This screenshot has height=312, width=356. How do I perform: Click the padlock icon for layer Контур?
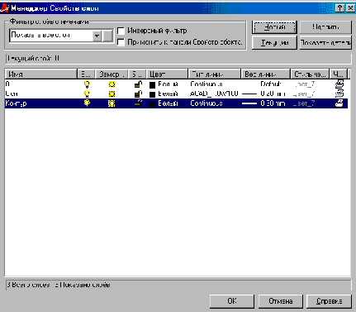[138, 103]
